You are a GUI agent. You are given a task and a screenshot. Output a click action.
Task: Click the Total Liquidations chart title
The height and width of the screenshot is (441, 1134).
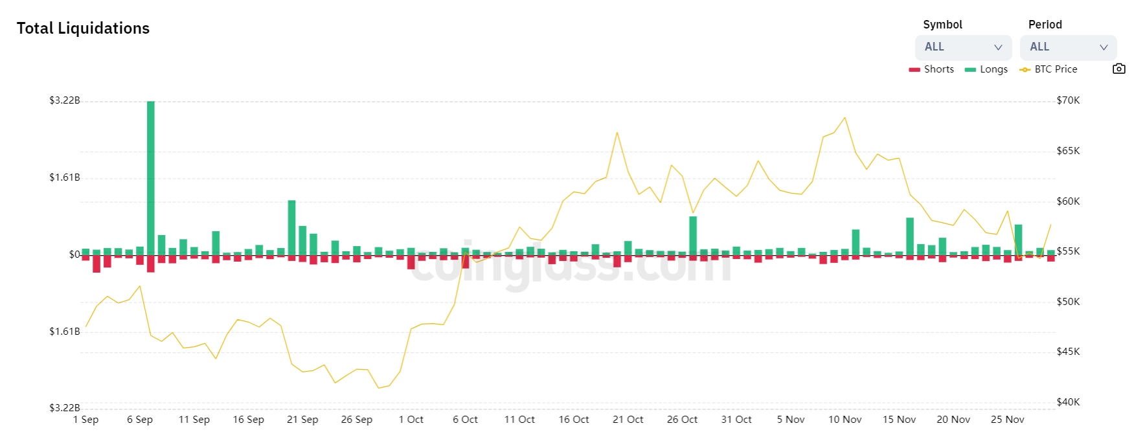[x=83, y=28]
